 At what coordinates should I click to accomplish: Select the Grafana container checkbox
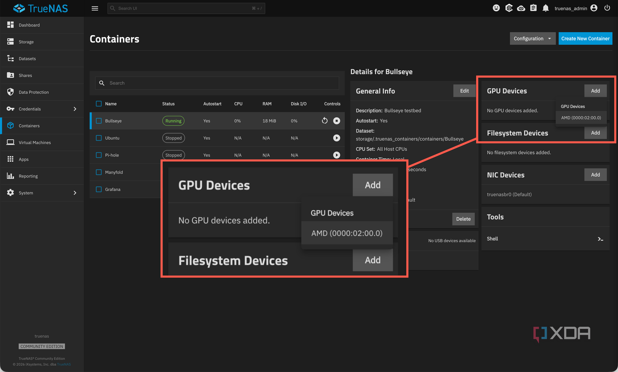(99, 190)
